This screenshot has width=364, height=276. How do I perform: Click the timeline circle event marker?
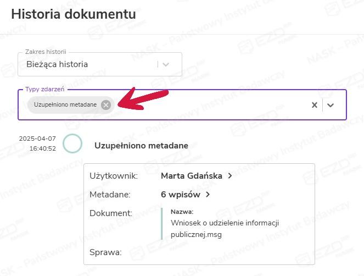72,144
